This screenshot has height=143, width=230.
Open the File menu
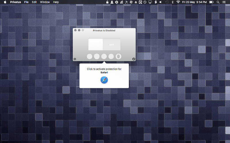coord(26,2)
